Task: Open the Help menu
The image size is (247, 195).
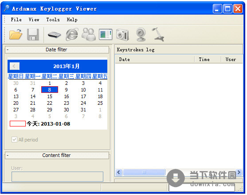Action: pos(72,19)
